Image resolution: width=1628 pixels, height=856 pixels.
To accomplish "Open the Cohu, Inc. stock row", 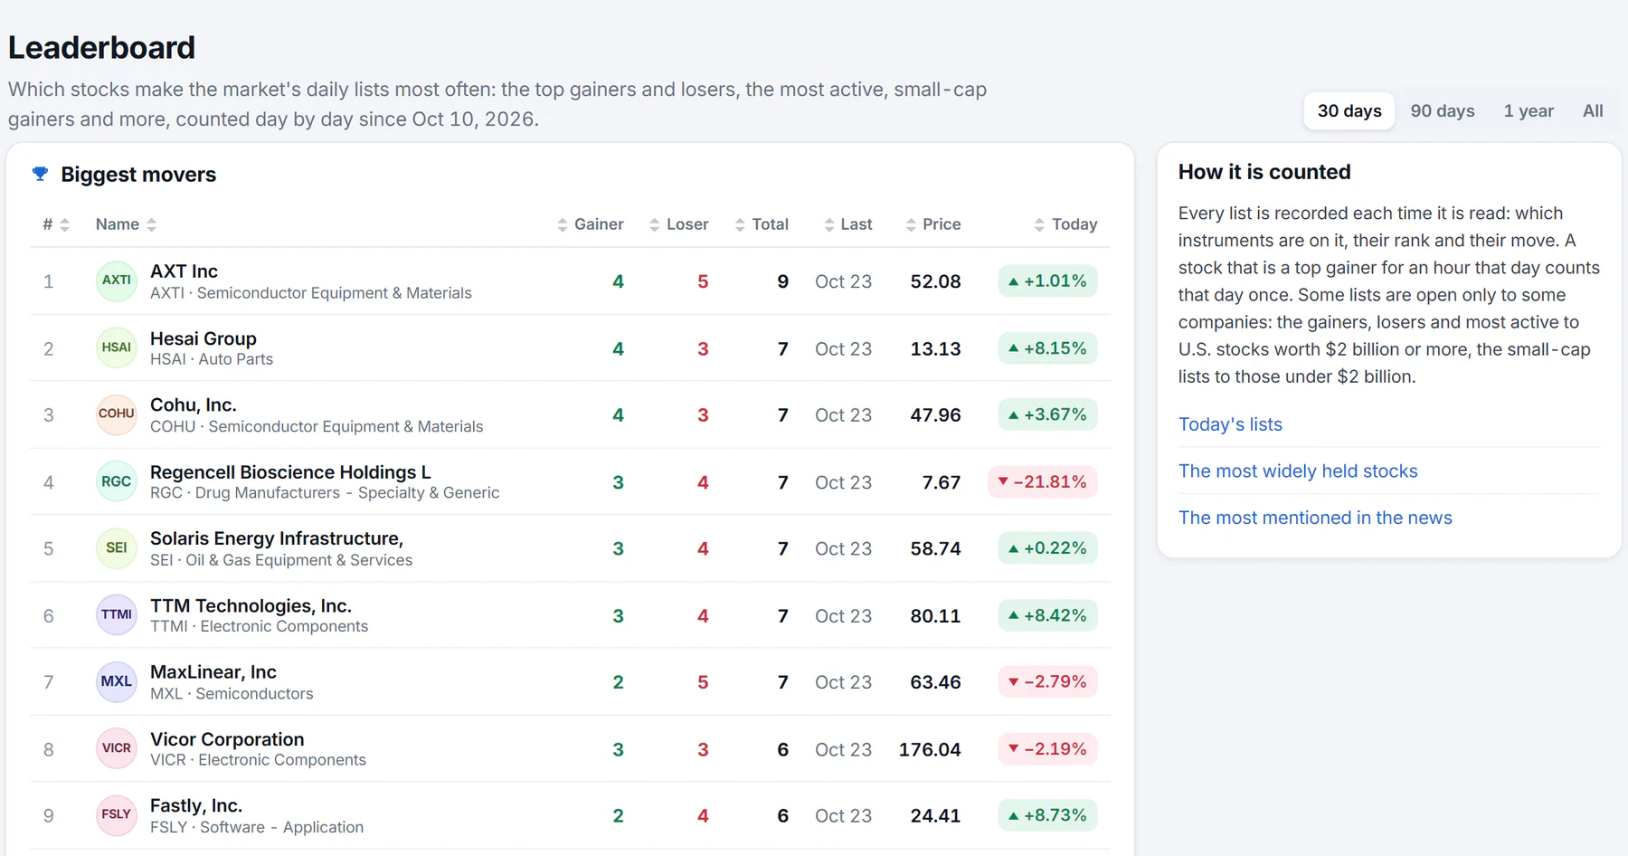I will (x=570, y=415).
